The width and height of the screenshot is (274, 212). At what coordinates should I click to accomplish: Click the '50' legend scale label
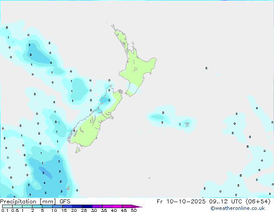[x=134, y=210]
